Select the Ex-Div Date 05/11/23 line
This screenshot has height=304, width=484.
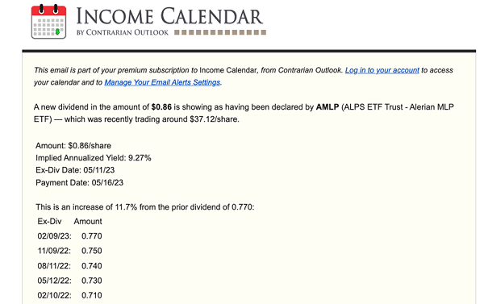point(75,170)
